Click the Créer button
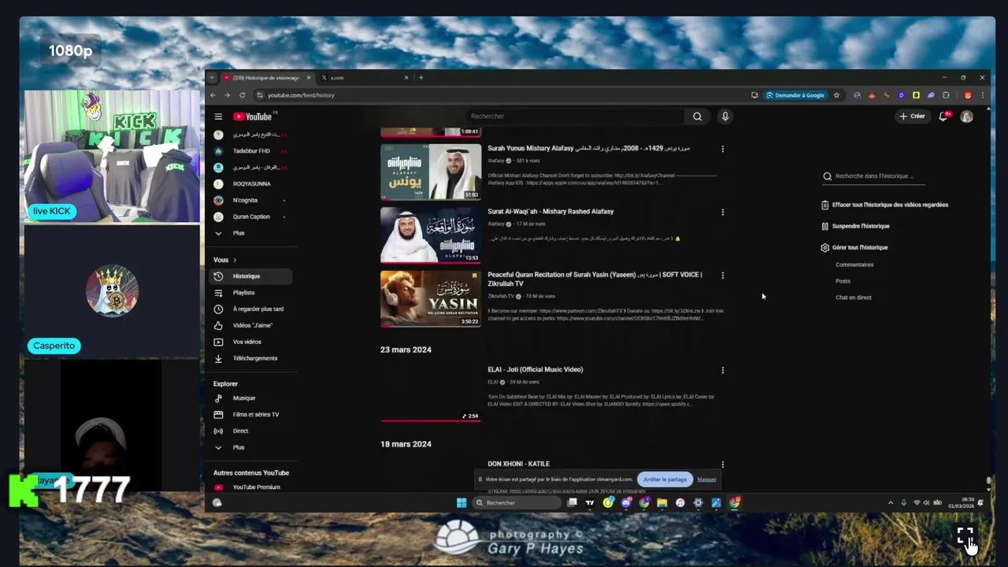The width and height of the screenshot is (1008, 567). pos(913,117)
